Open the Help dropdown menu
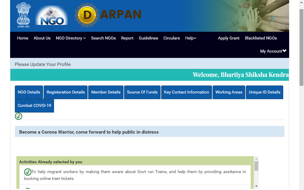 click(191, 38)
